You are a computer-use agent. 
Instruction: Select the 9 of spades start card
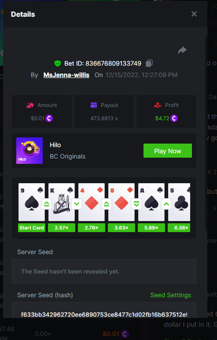pos(32,202)
